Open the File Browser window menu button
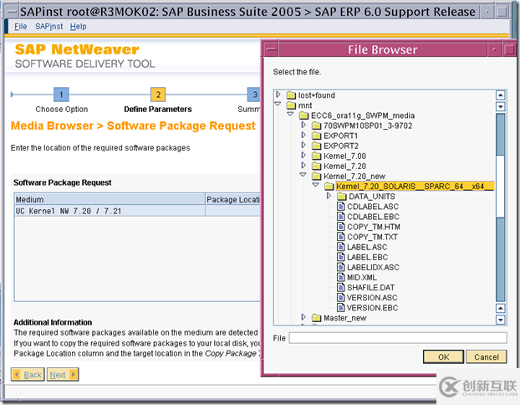The image size is (520, 405). [272, 50]
